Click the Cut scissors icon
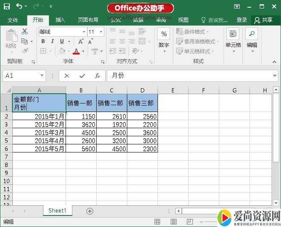 tap(24, 32)
